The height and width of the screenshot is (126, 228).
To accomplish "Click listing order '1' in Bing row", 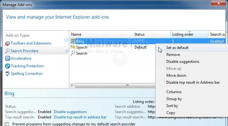I will pyautogui.click(x=173, y=41).
